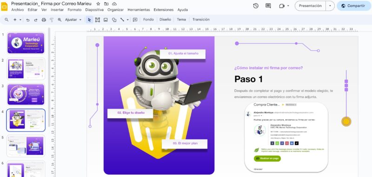Select slide 3 thumbnail in filmstrip
Image resolution: width=372 pixels, height=177 pixels.
26,94
